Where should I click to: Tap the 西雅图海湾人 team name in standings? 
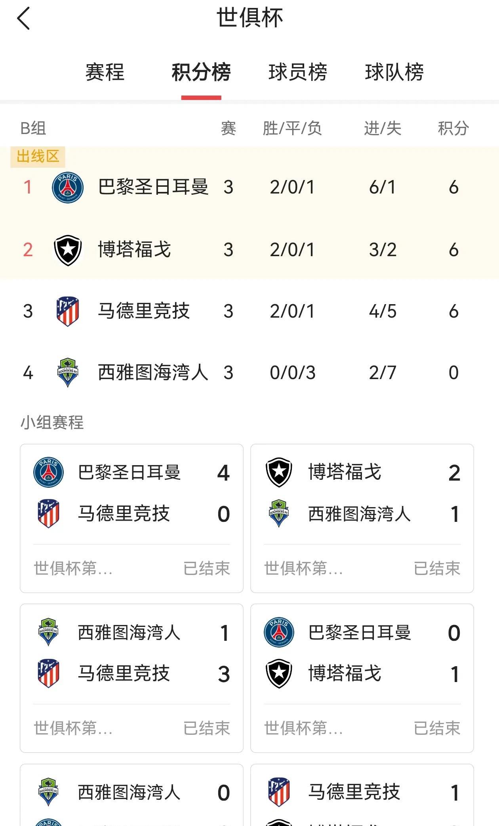[x=153, y=373]
